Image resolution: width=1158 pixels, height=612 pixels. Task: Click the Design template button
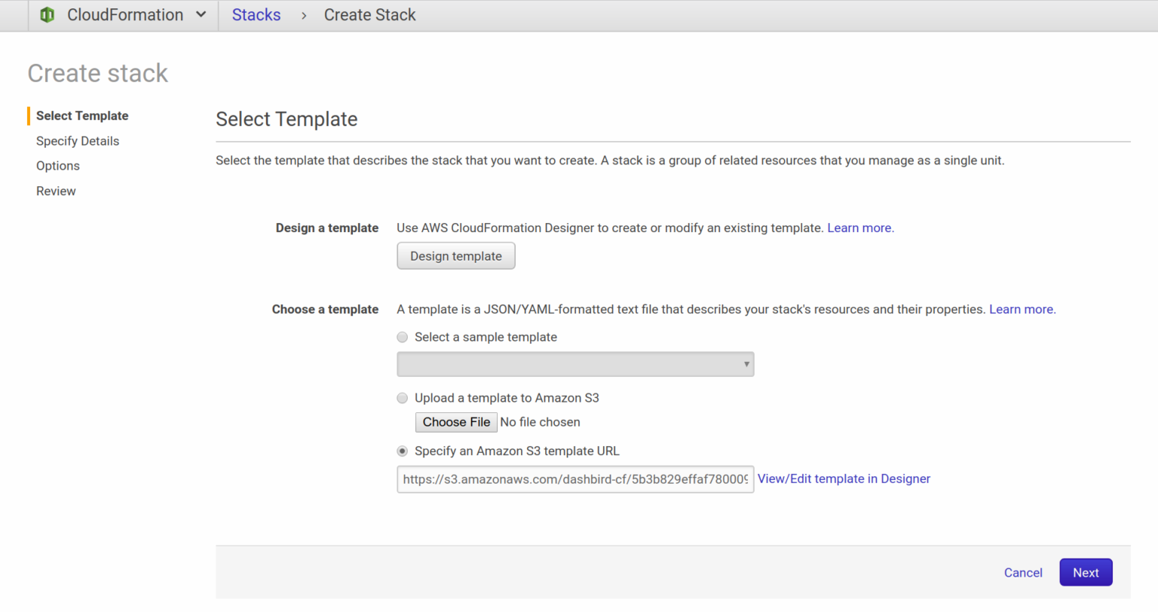455,256
